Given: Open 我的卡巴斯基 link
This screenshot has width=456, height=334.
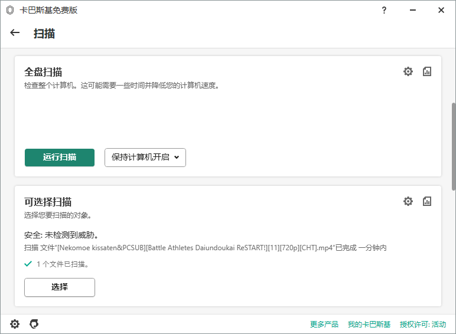Looking at the screenshot, I should 369,324.
